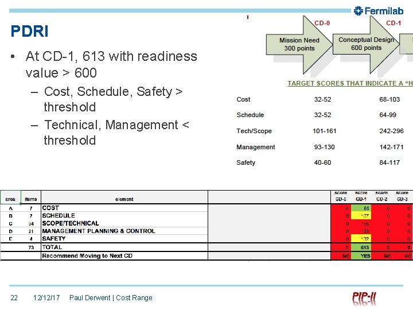Click area letter B in table
The image size is (413, 310).
[10, 216]
